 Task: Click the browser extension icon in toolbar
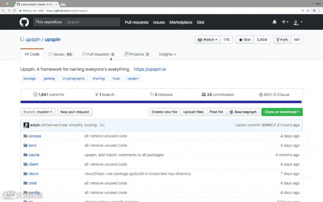314,11
